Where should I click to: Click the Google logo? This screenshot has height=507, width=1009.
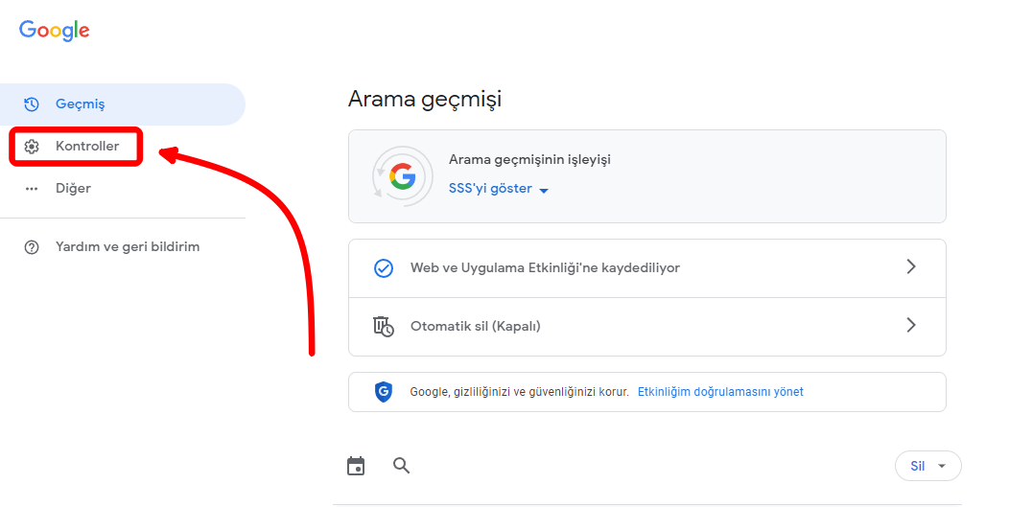tap(55, 31)
